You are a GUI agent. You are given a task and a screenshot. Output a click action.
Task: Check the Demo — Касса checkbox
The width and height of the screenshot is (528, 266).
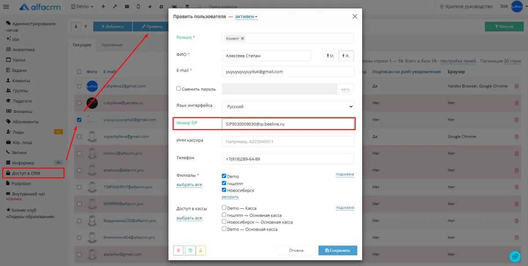pos(224,208)
